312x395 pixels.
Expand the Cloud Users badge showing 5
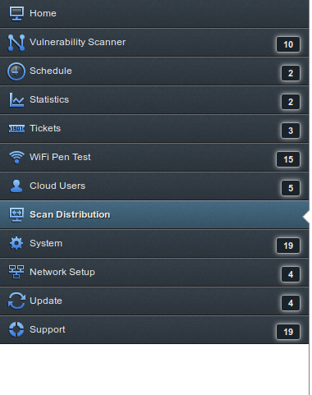point(291,188)
